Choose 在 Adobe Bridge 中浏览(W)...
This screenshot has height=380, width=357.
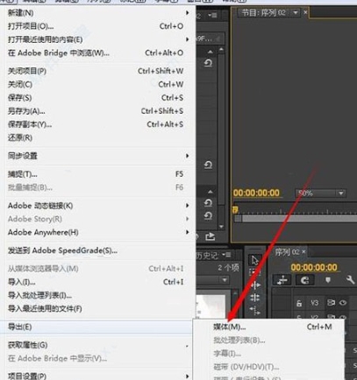tap(98, 53)
